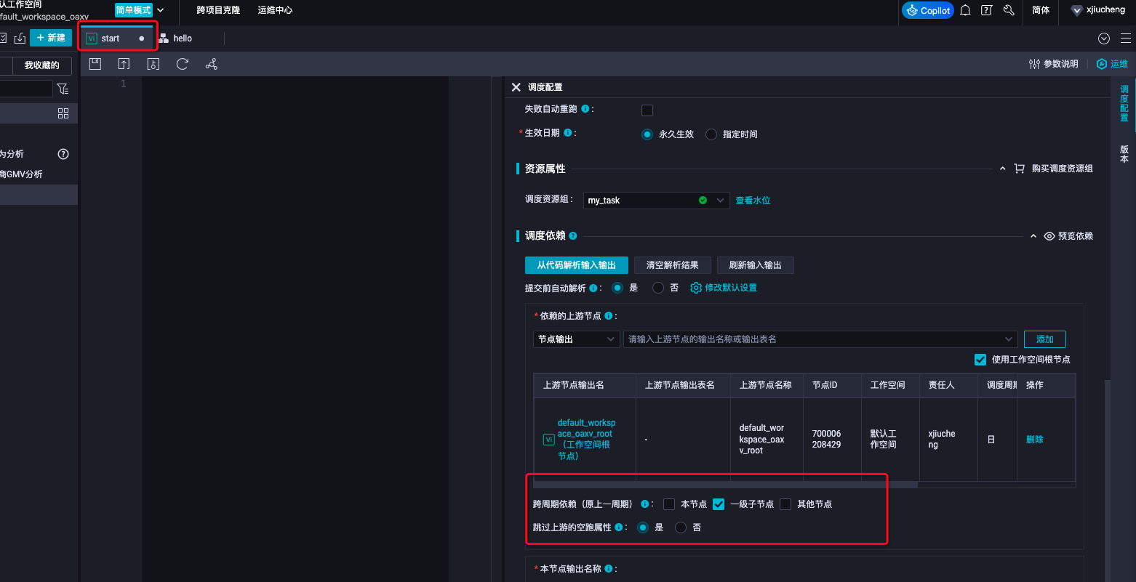Select 是 for 跳过上游的空跑属性
The image size is (1136, 582).
pyautogui.click(x=643, y=528)
